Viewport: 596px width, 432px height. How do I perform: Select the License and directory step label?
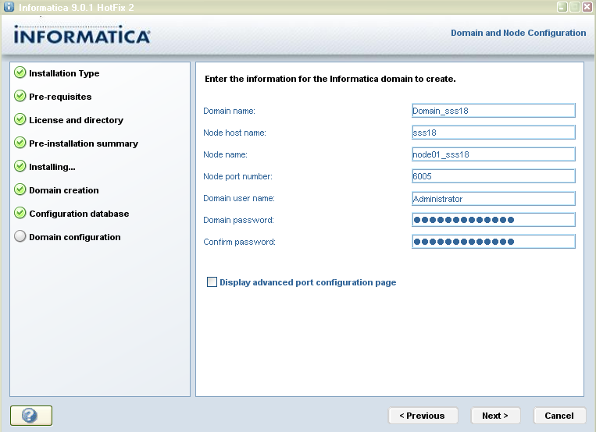tap(76, 120)
